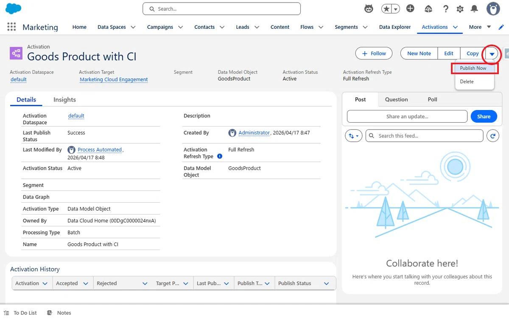Open the Marketing Cloud Engagement link

click(114, 80)
